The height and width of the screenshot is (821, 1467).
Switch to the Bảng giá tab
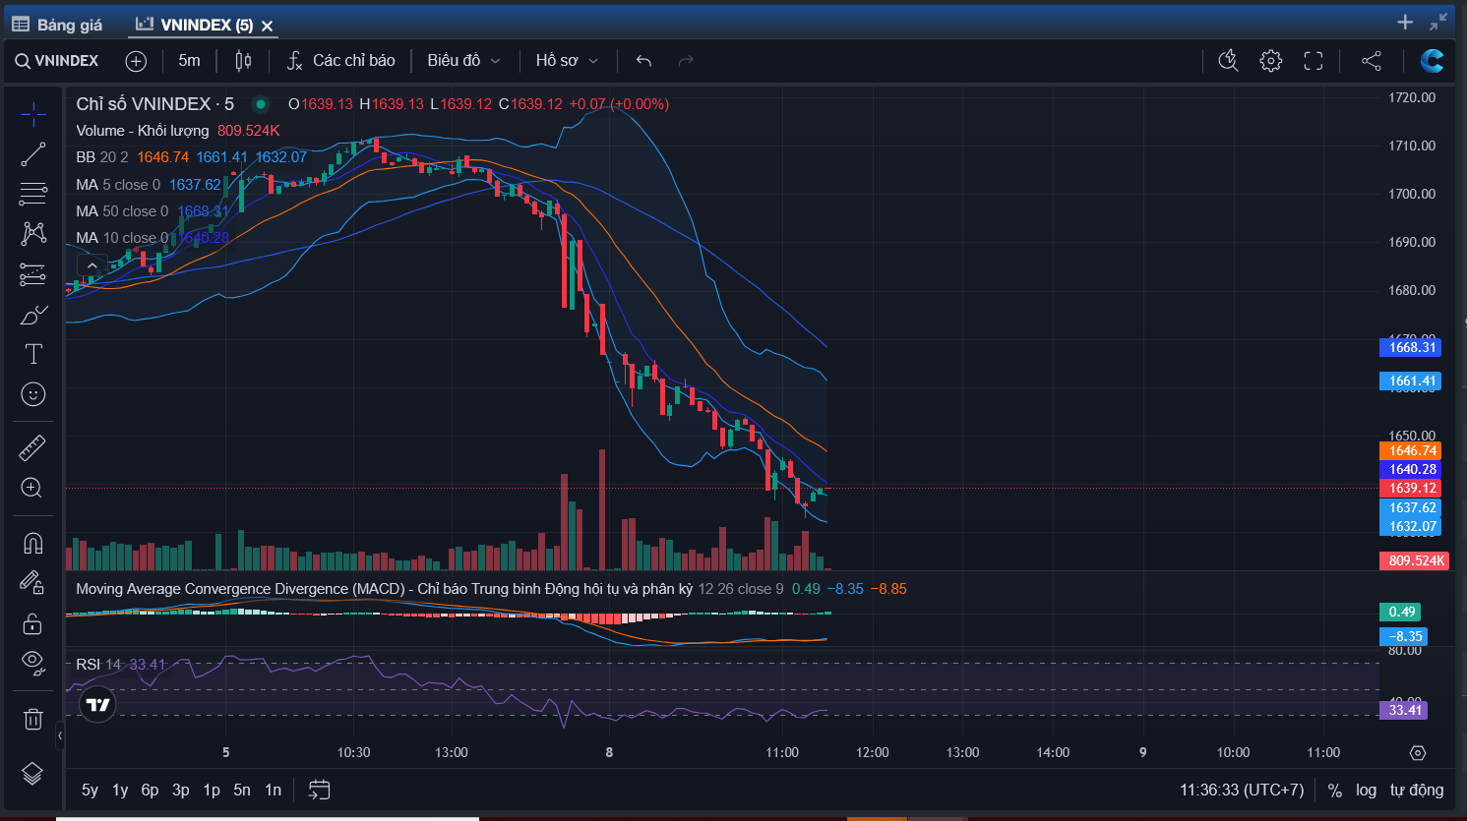58,25
